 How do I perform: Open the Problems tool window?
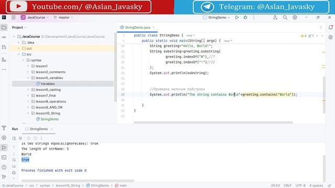pos(4,167)
